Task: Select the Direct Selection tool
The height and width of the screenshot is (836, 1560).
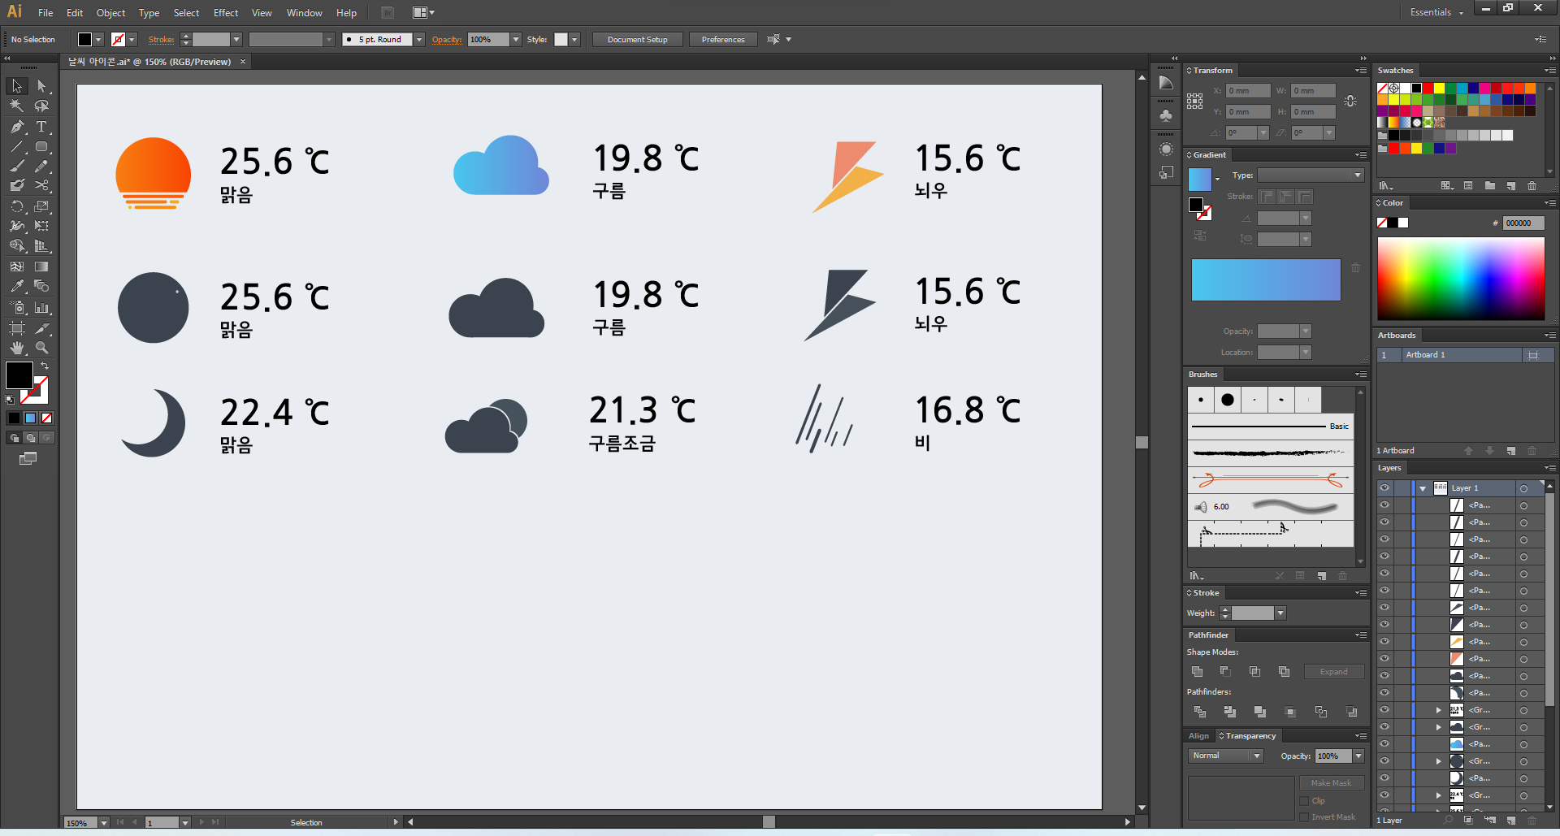Action: tap(41, 86)
